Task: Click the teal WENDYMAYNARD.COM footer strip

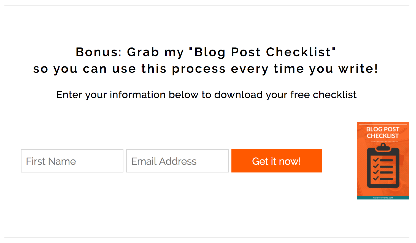Action: coord(383,198)
